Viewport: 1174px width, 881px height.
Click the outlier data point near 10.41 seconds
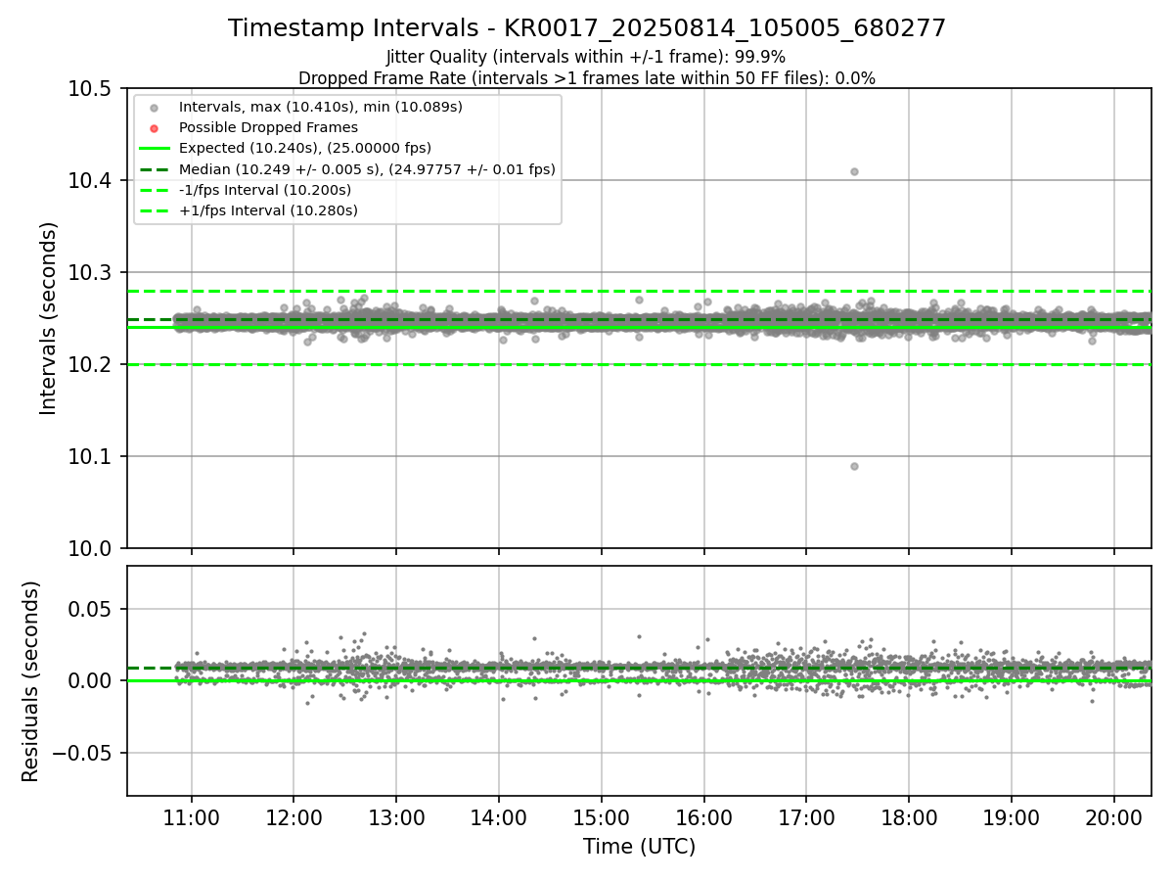pyautogui.click(x=854, y=171)
